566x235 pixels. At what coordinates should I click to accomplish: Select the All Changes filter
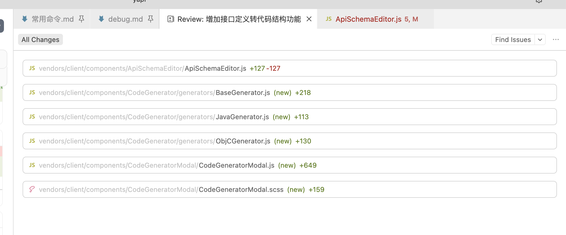tap(40, 39)
